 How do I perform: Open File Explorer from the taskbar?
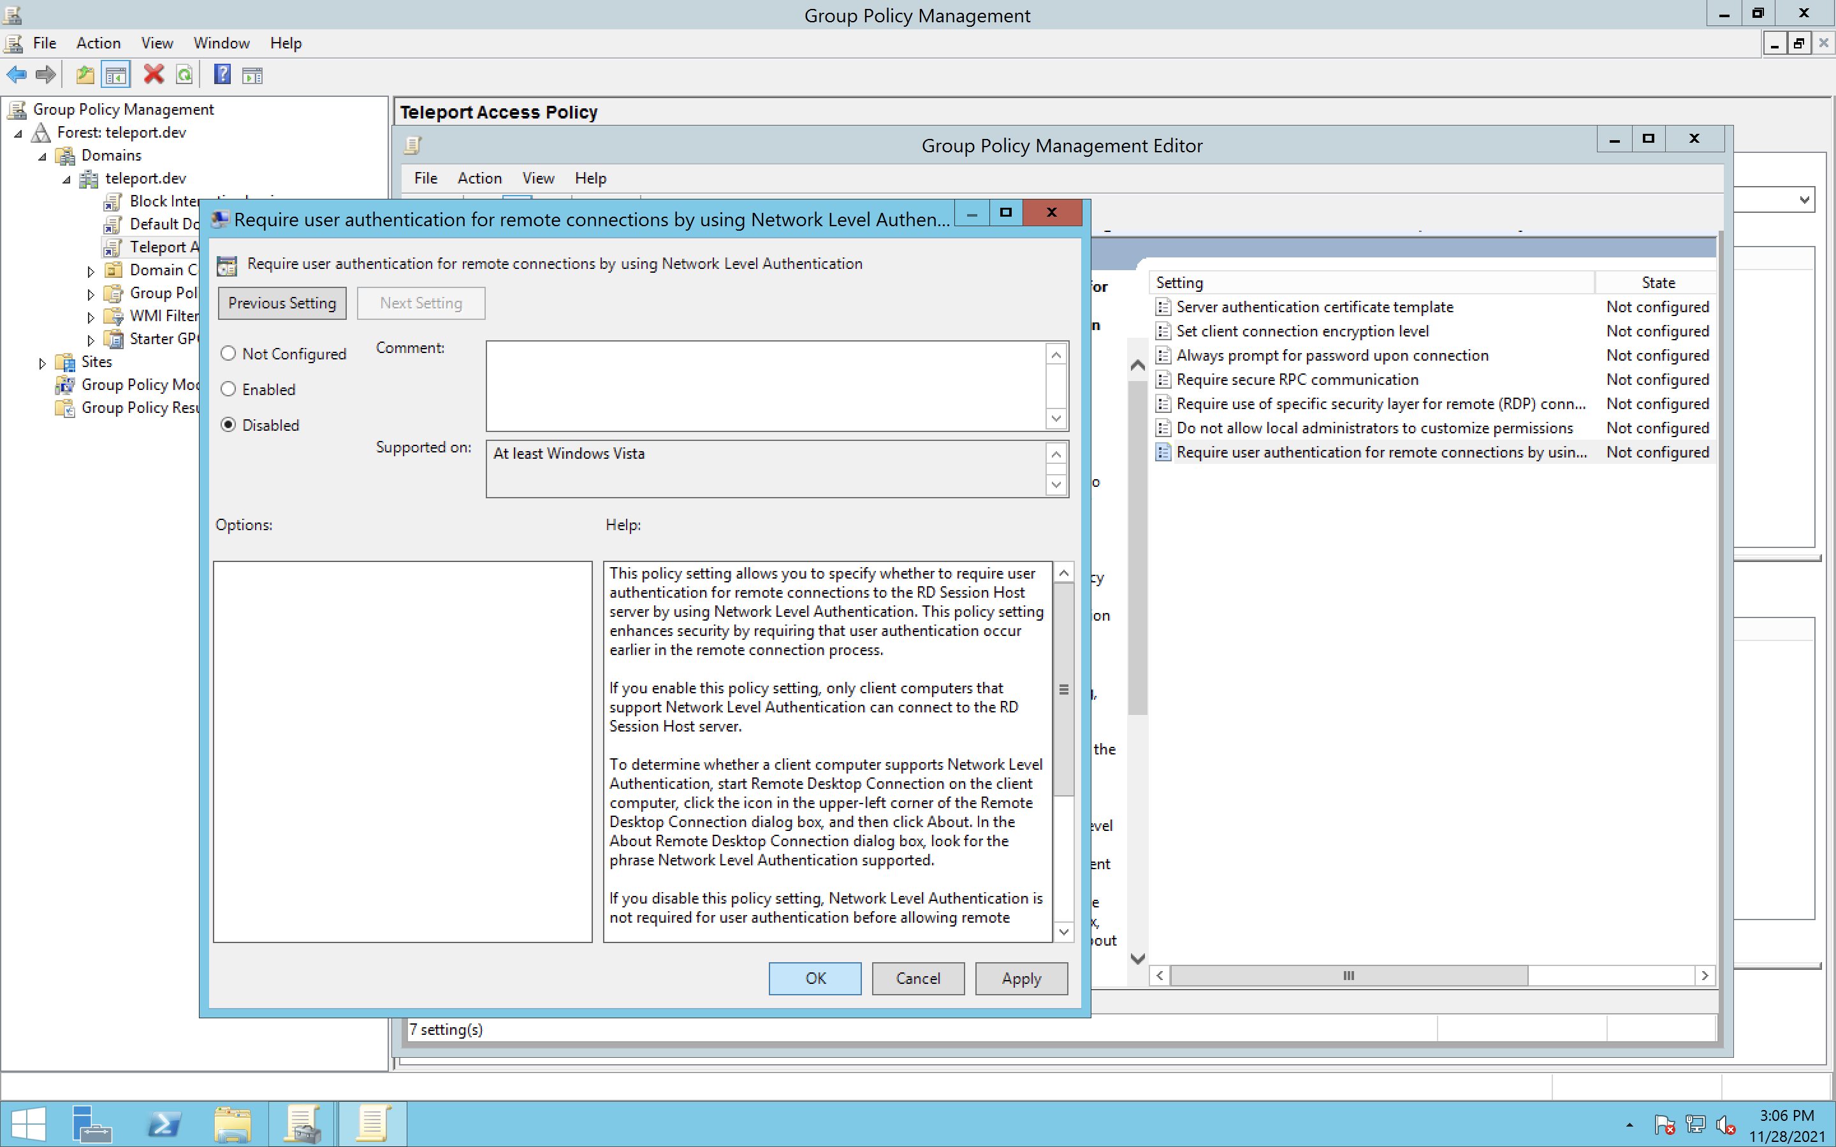[x=231, y=1123]
